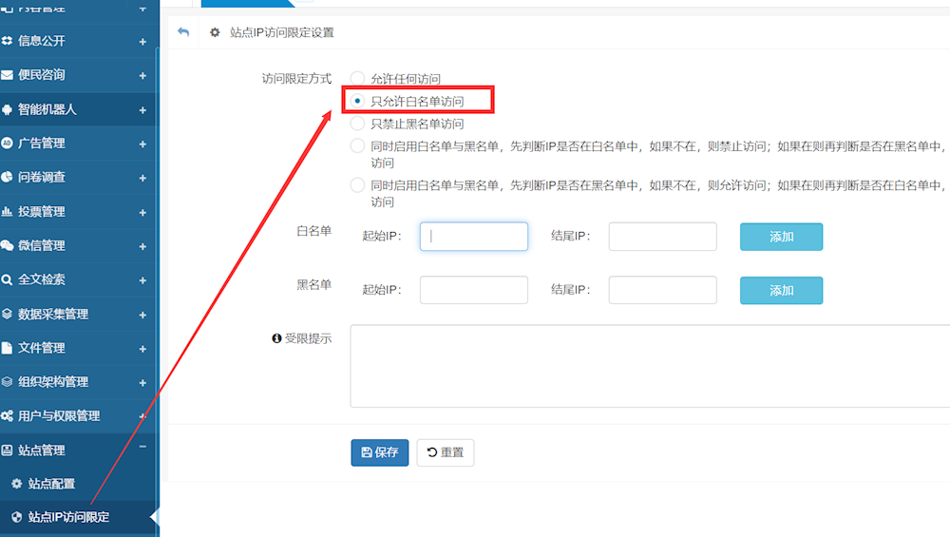The height and width of the screenshot is (537, 950).
Task: Expand 文件管理 with its plus sign
Action: click(x=143, y=349)
